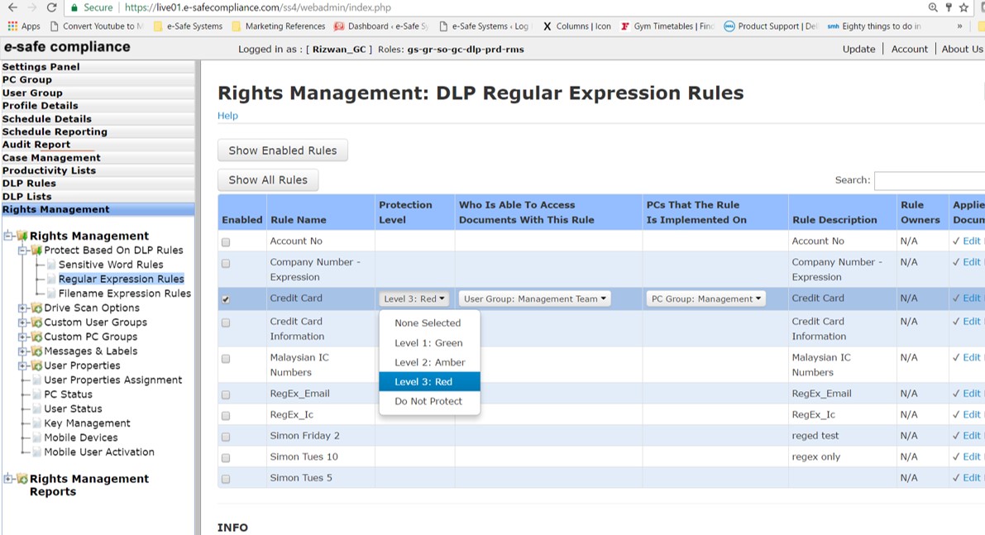
Task: Open the User Group: Management Team dropdown
Action: tap(534, 299)
